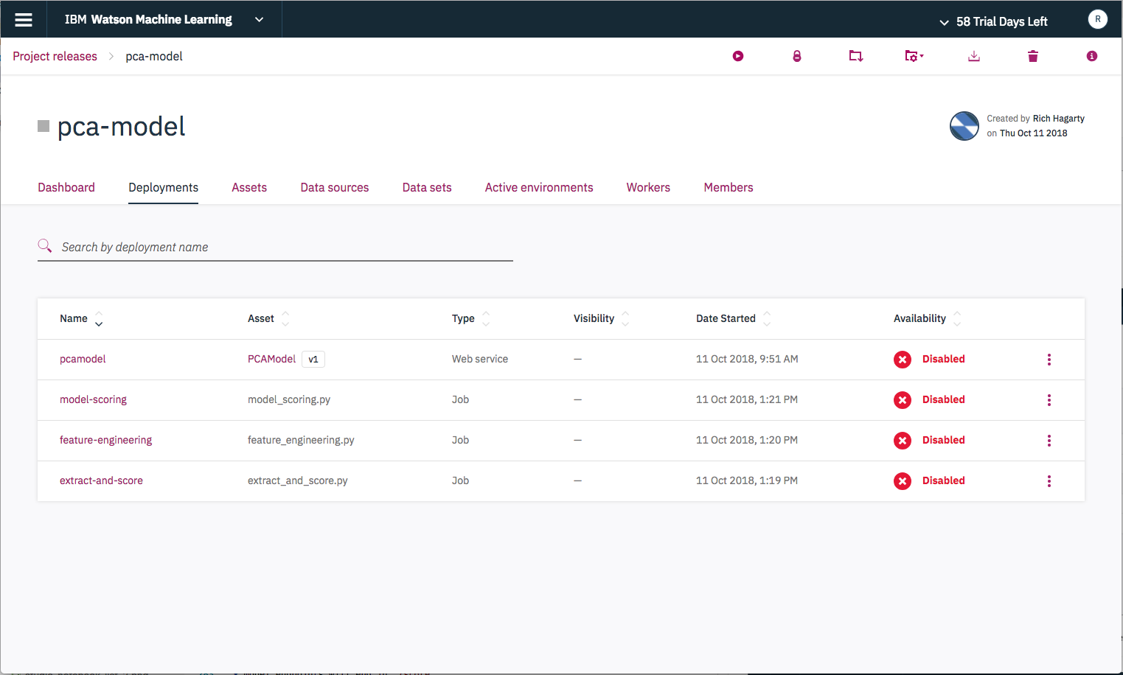Switch to the Dashboard tab

coord(66,187)
